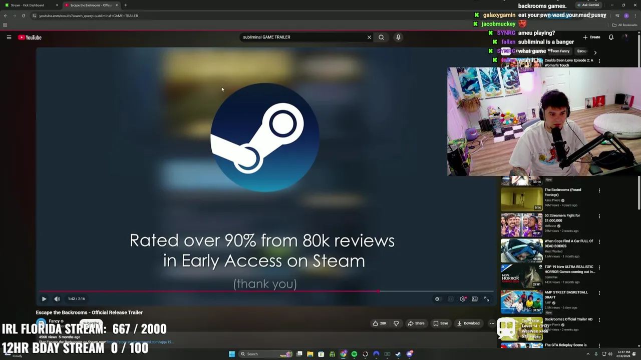Click the YouTube search magnifier button
Screen dimensions: 641x360
tap(381, 37)
